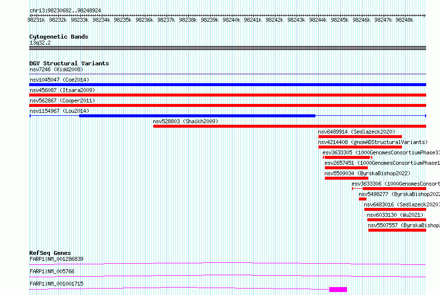Image resolution: width=440 pixels, height=295 pixels.
Task: Click the chr13:98230682..98248924 coordinate label
Action: coord(65,10)
